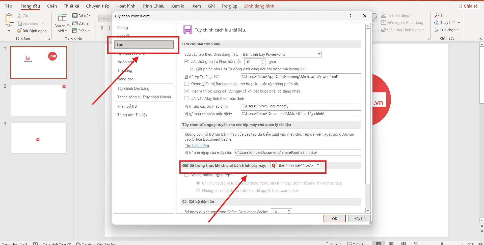Switch to the Định dạng hình tab
The height and width of the screenshot is (245, 484).
(259, 6)
